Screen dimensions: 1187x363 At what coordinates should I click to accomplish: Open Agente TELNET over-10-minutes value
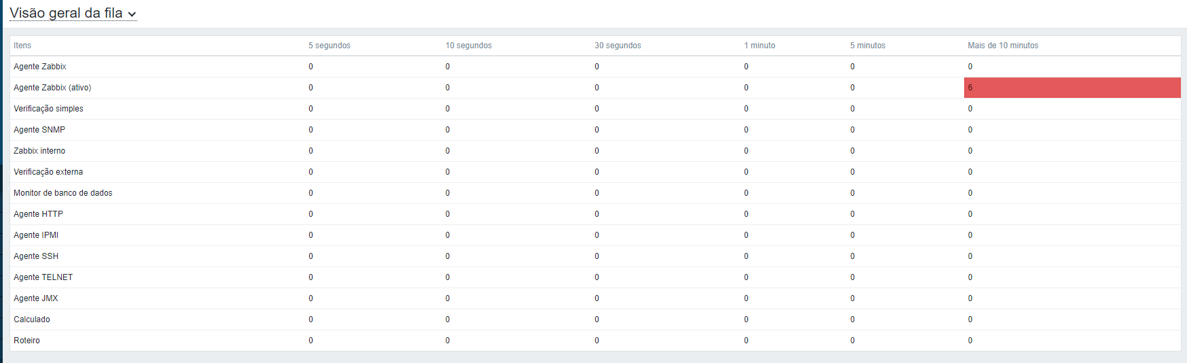[x=970, y=277]
